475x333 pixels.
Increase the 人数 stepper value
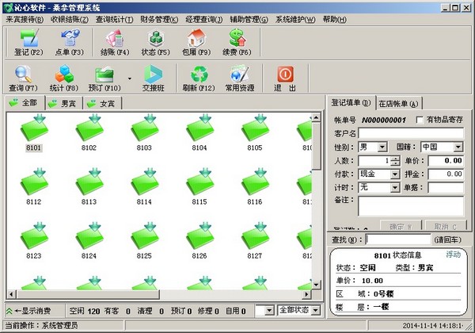click(x=395, y=159)
